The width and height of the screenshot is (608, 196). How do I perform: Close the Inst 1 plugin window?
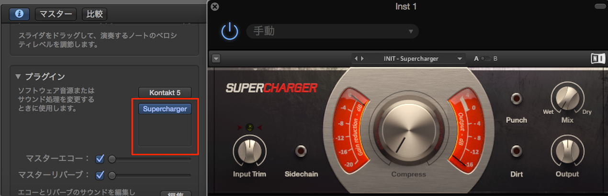215,7
